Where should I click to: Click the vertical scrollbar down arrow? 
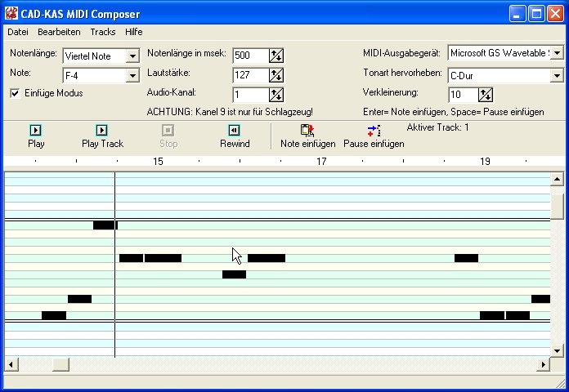click(x=557, y=351)
